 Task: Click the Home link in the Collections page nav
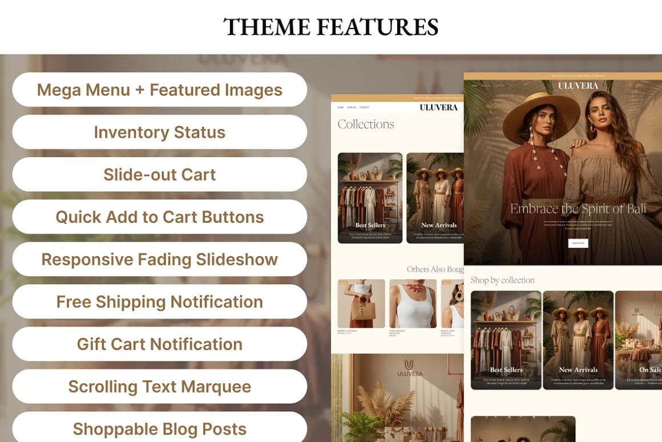pyautogui.click(x=340, y=107)
